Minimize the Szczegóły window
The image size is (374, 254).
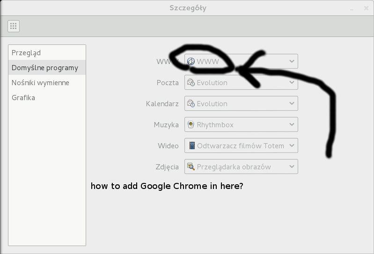click(x=352, y=8)
